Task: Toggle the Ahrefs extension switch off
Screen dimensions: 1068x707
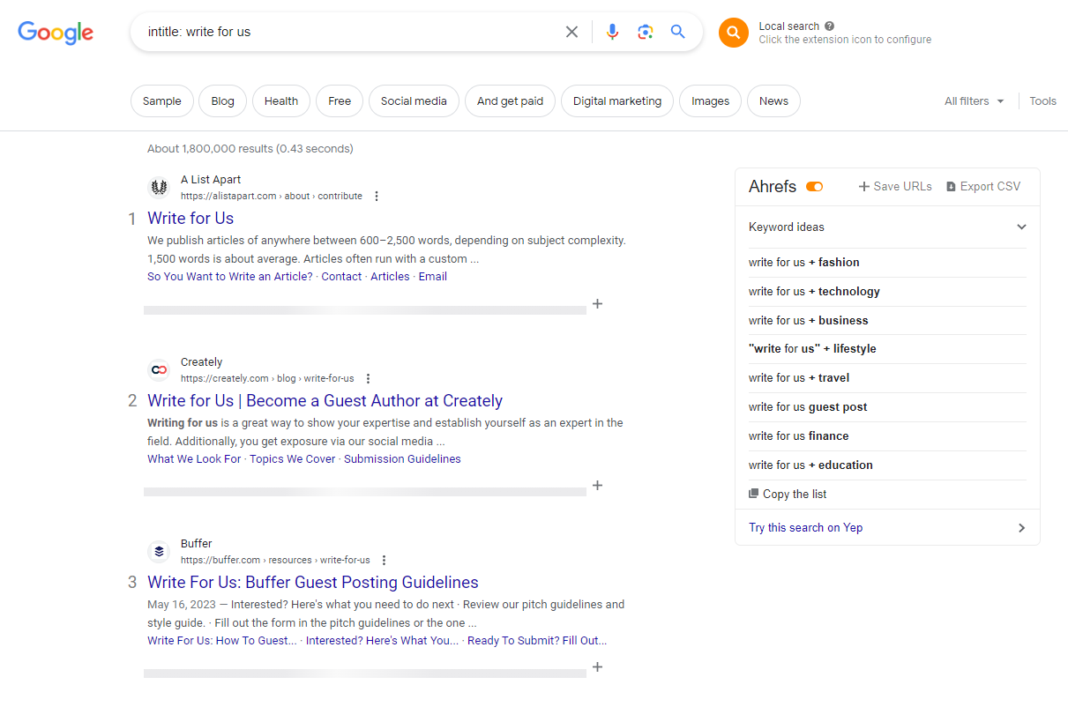Action: (x=813, y=186)
